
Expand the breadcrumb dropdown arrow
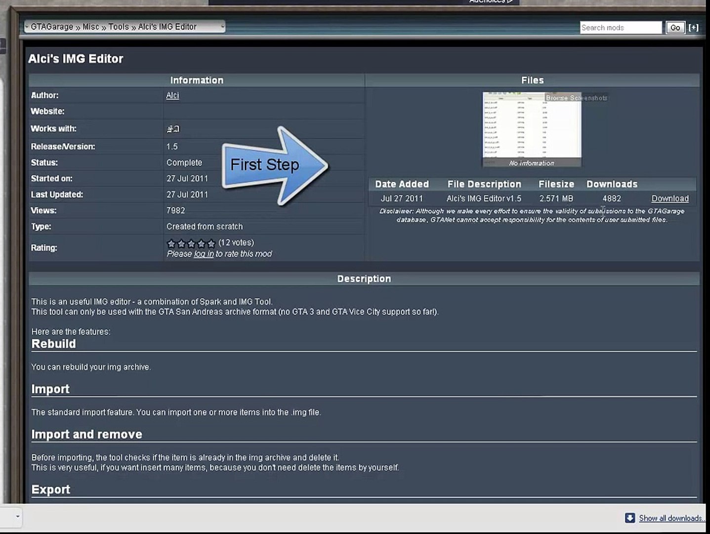pyautogui.click(x=222, y=27)
